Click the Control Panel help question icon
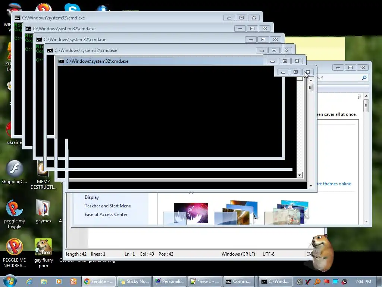This screenshot has width=382, height=287. [359, 97]
